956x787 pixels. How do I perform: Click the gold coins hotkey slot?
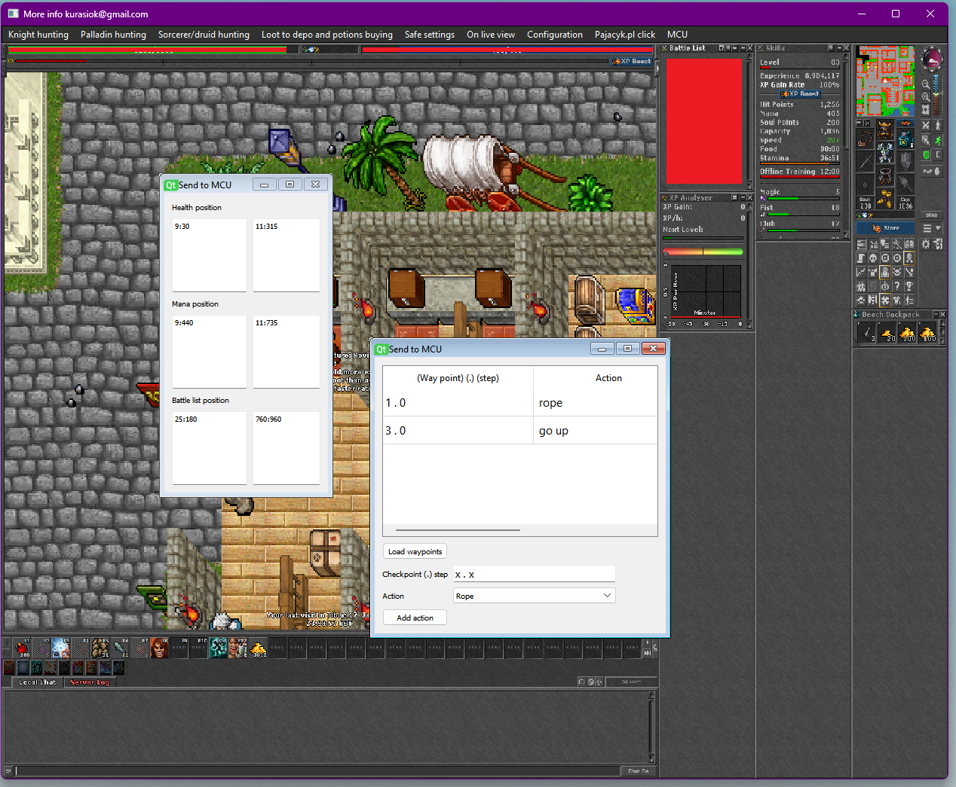pyautogui.click(x=259, y=648)
